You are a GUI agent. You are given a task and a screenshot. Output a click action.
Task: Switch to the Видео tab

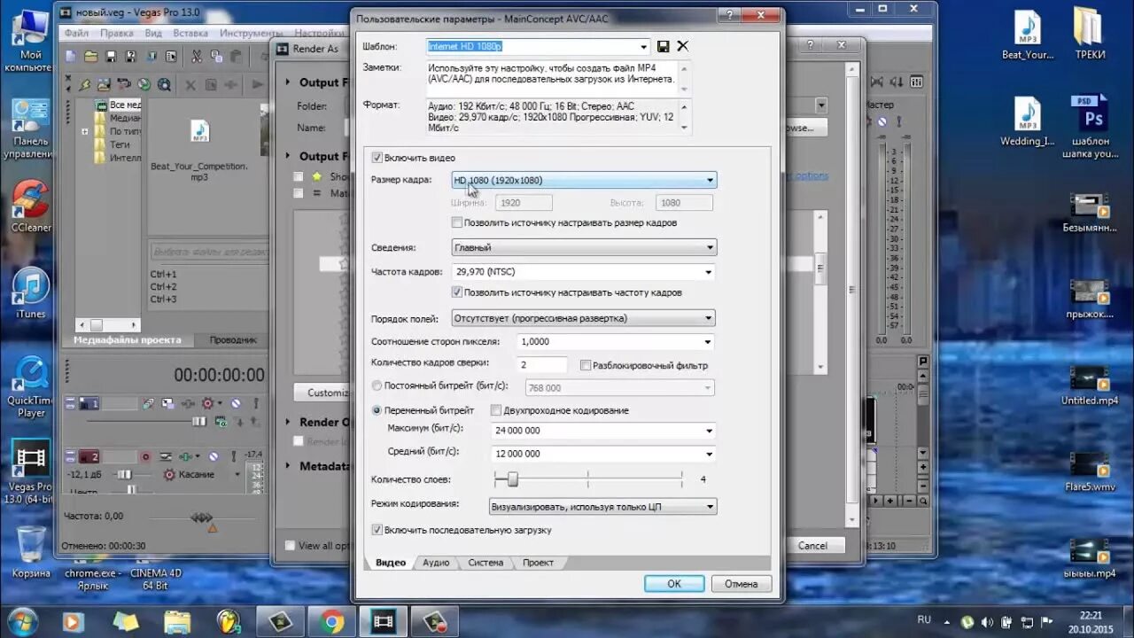click(x=391, y=563)
